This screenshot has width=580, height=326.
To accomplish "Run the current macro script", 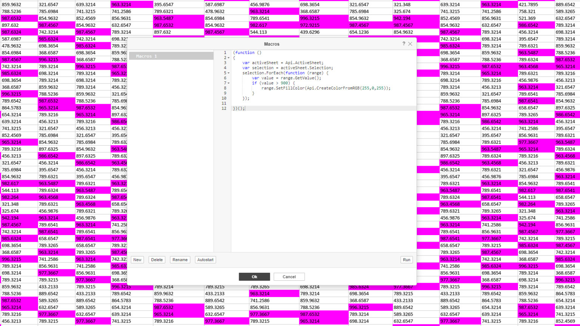I will [x=407, y=260].
